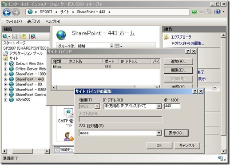Viewport: 230px width, 165px height.
Task: Click the Save disk icon in Connections toolbar
Action: tap(15, 36)
